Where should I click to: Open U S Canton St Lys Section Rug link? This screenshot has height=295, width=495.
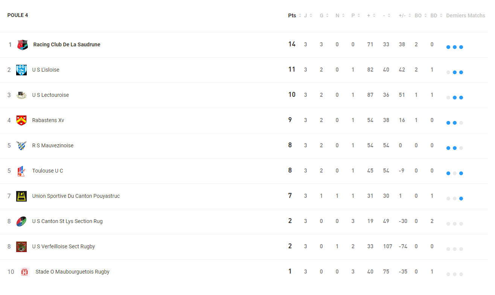click(67, 221)
